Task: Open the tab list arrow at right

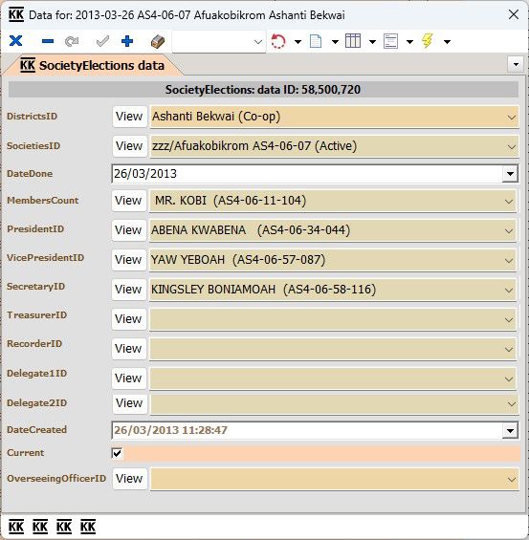Action: [516, 64]
